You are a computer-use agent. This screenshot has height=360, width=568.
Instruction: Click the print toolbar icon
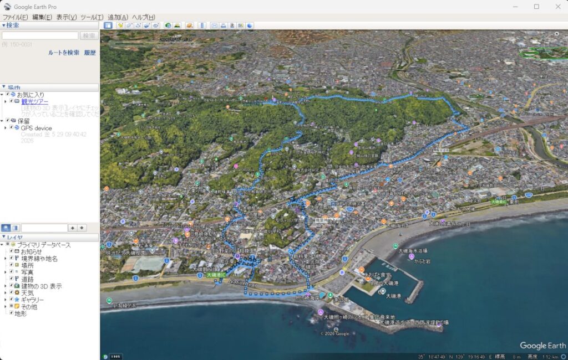224,25
